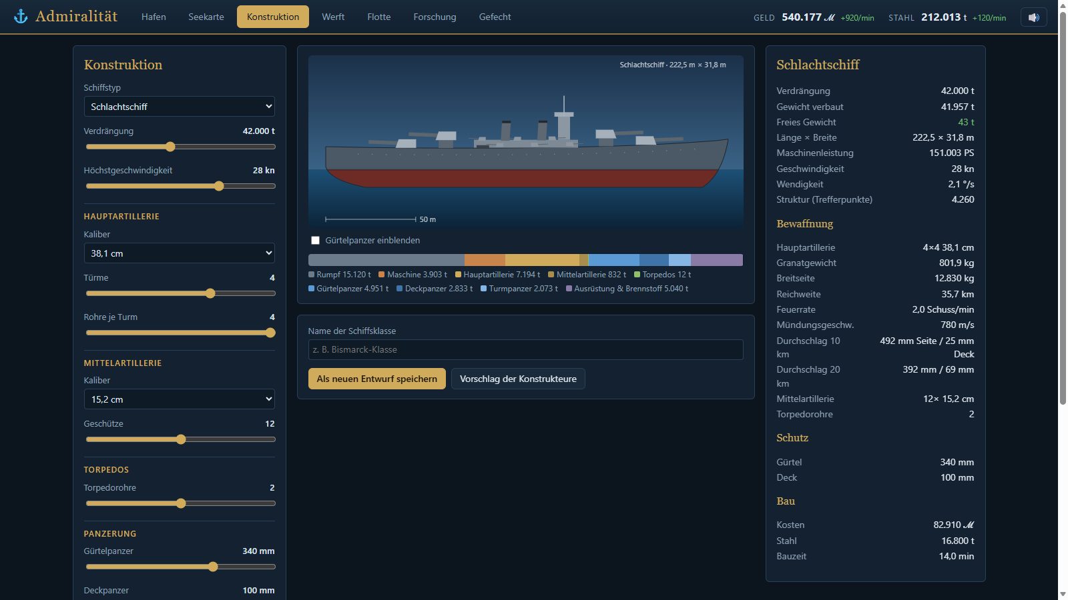This screenshot has width=1068, height=600.
Task: Click the Admiralität anchor logo
Action: coord(21,17)
